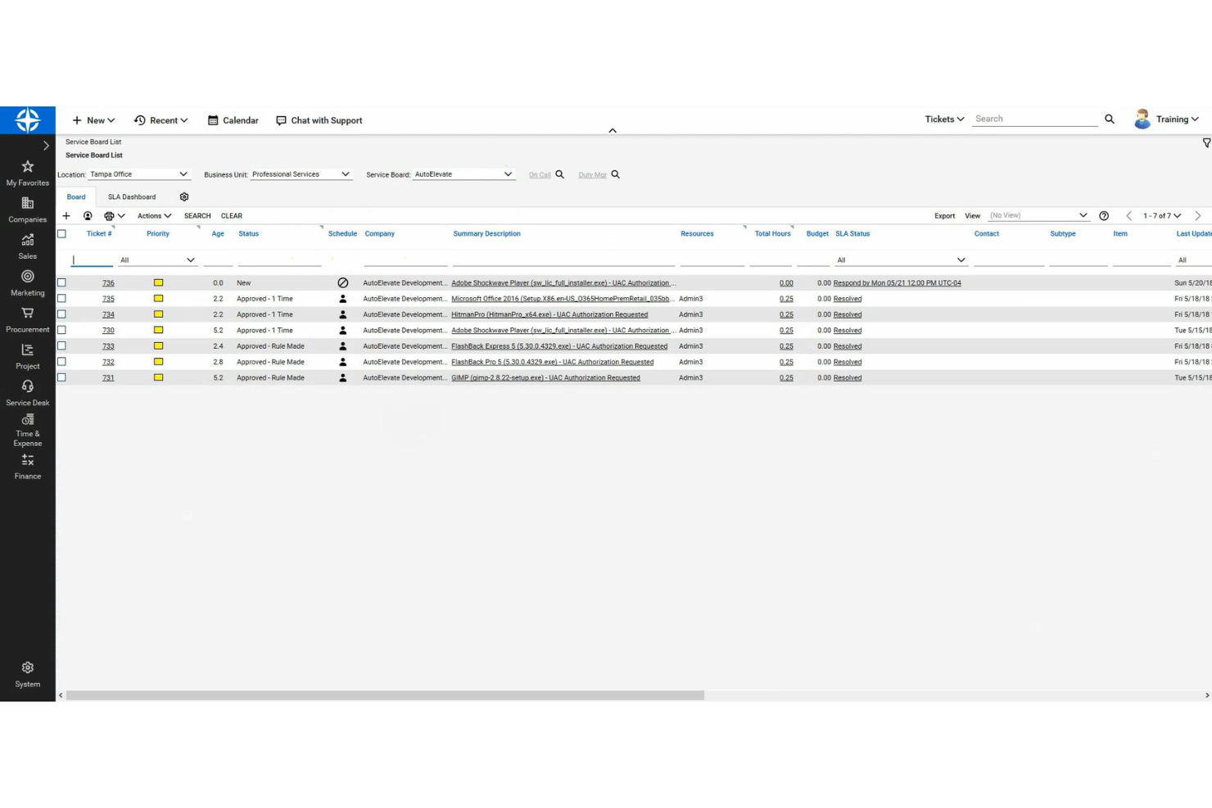Click the Export link above the grid

point(944,215)
